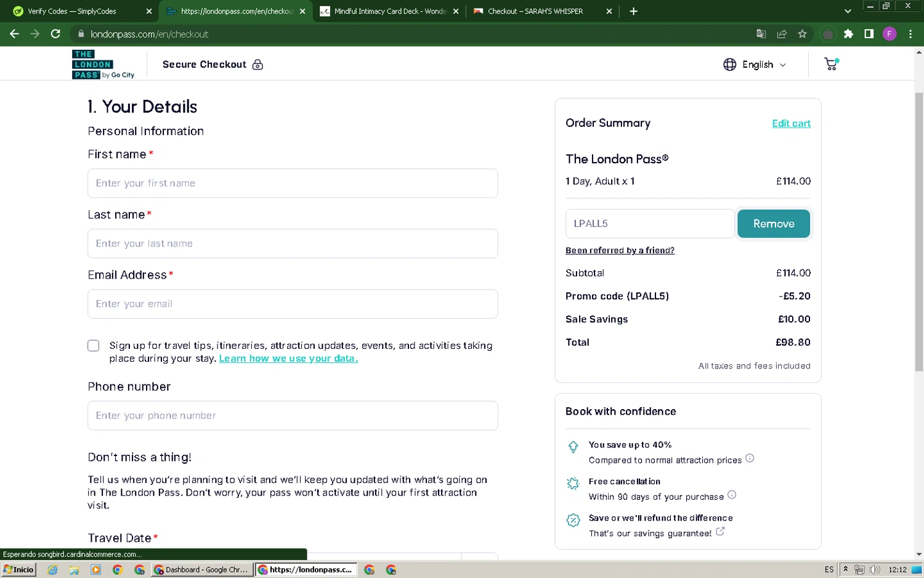The image size is (924, 578).
Task: Remove the LPALL5 promo code
Action: pos(774,224)
